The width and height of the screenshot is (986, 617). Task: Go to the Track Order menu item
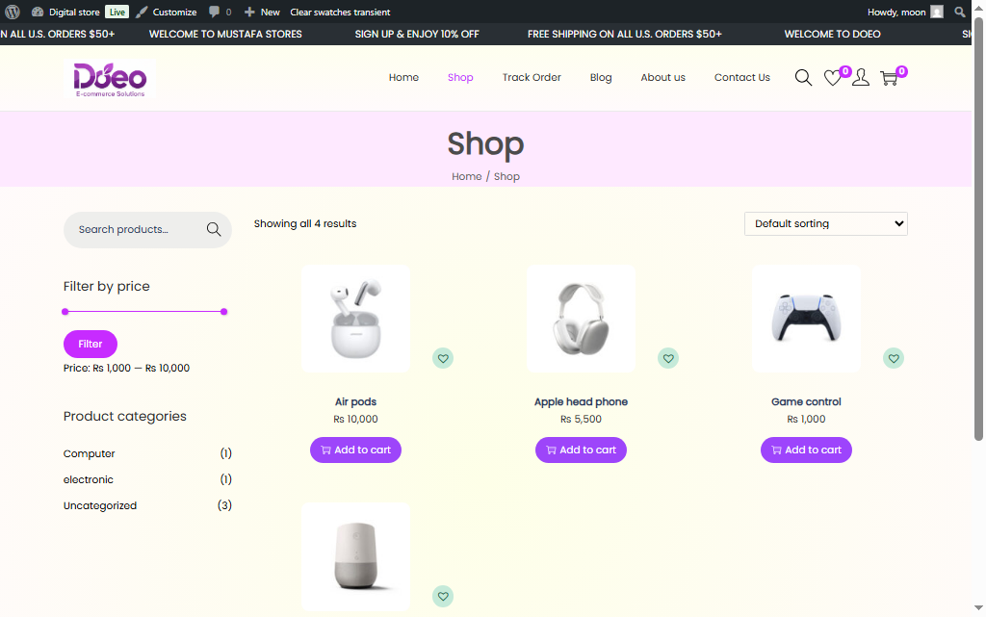click(532, 77)
